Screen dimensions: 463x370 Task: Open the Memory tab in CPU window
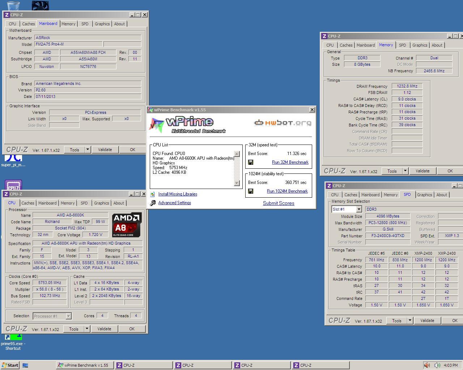(68, 203)
